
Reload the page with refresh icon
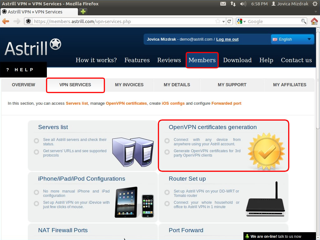point(229,21)
